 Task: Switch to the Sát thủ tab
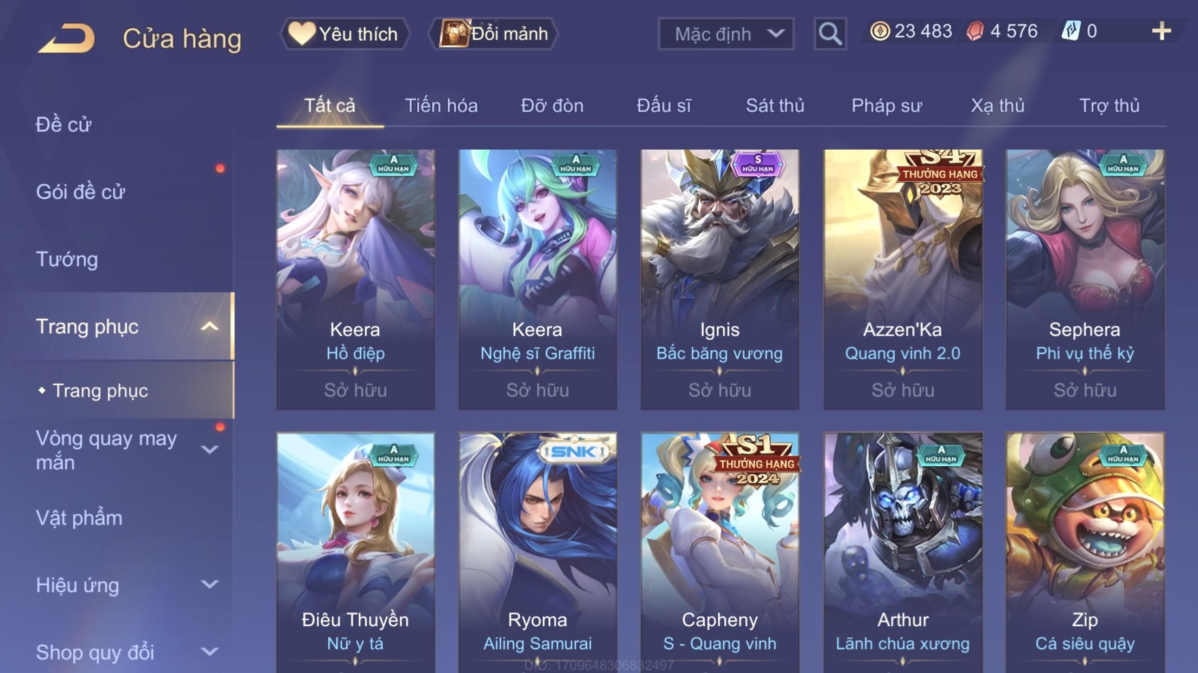tap(775, 105)
